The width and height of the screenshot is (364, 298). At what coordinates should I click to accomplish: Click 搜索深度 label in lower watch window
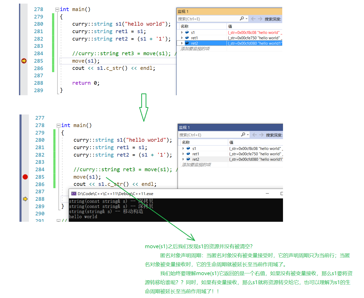point(274,135)
